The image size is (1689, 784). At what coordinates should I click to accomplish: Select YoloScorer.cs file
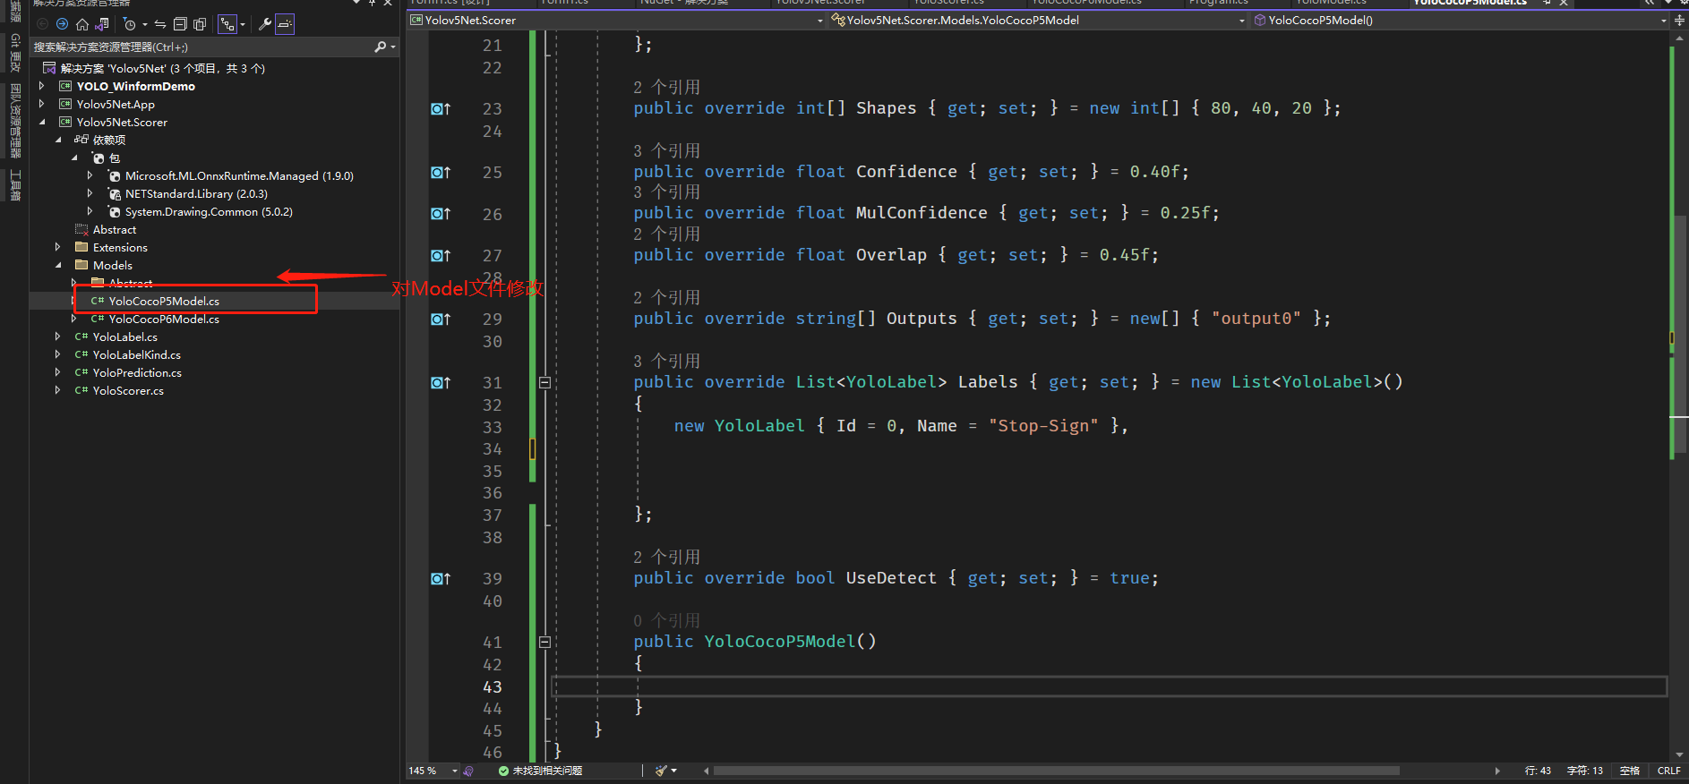point(128,390)
